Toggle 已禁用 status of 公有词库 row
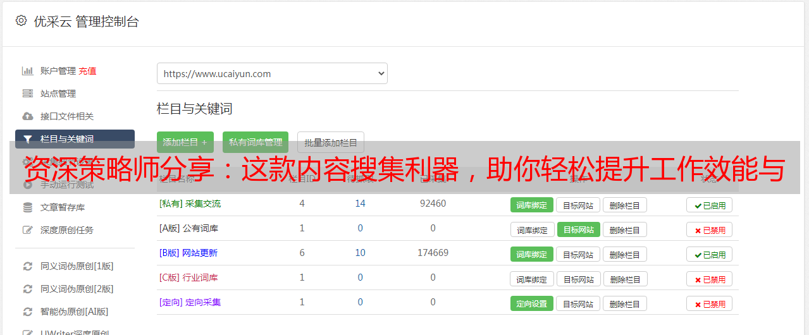Viewport: 809px width, 335px height. (710, 229)
